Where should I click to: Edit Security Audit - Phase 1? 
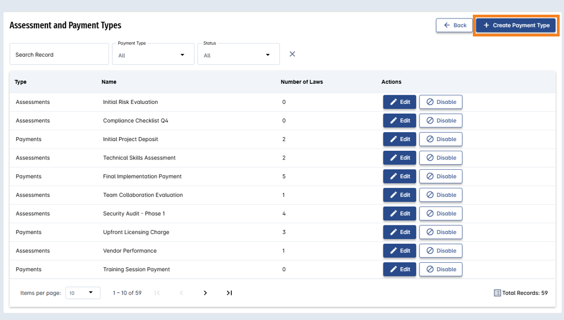point(399,213)
